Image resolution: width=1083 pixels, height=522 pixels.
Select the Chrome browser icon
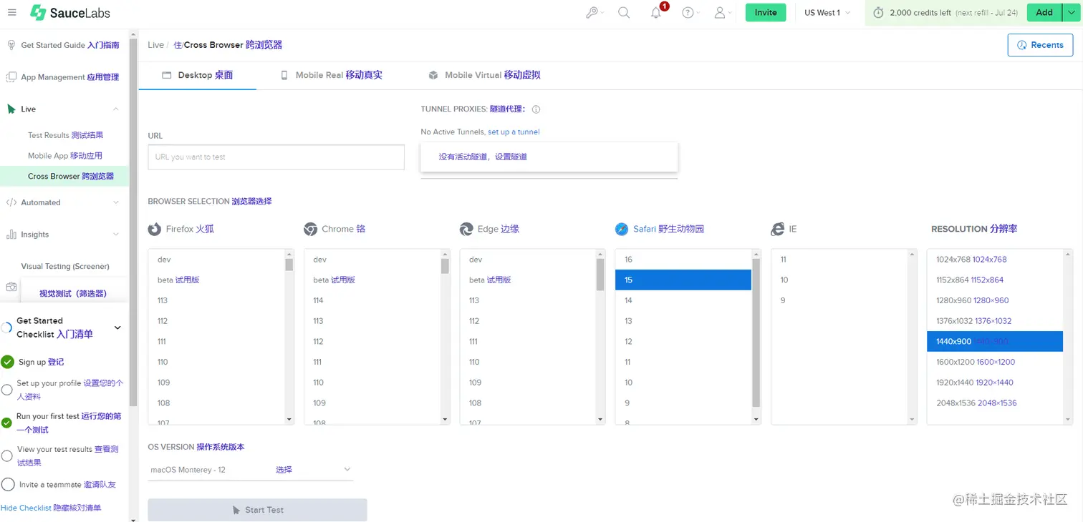[x=311, y=230]
